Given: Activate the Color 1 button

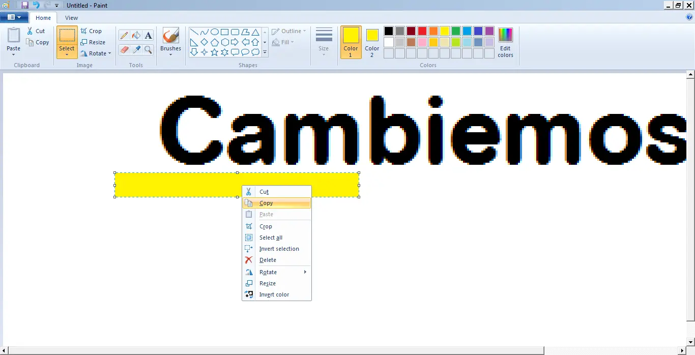Looking at the screenshot, I should (351, 42).
